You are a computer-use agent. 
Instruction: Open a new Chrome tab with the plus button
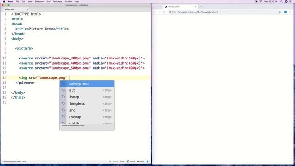[x=201, y=7]
